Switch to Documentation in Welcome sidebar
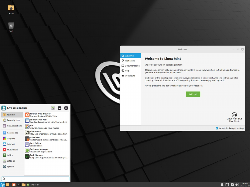The height and width of the screenshot is (187, 250). pyautogui.click(x=131, y=66)
